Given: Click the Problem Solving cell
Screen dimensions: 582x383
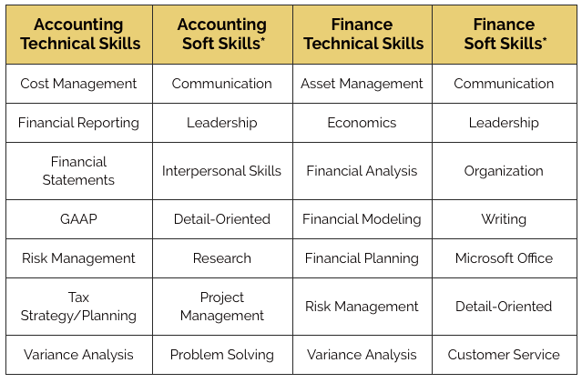Looking at the screenshot, I should click(x=222, y=355).
